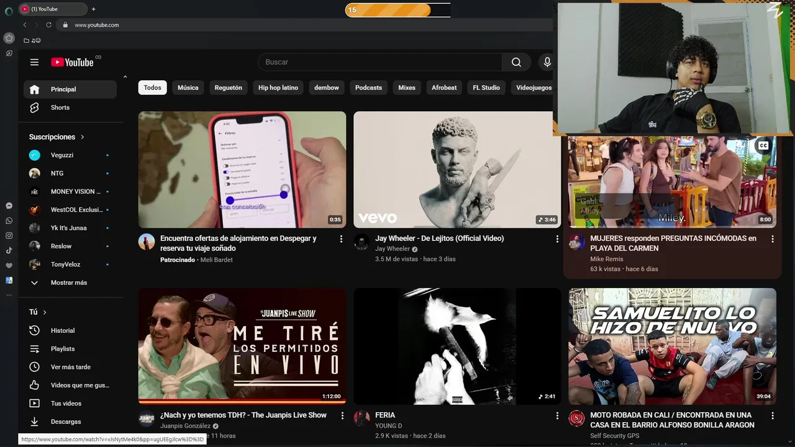Select the Hip hop latino chip

(x=278, y=88)
